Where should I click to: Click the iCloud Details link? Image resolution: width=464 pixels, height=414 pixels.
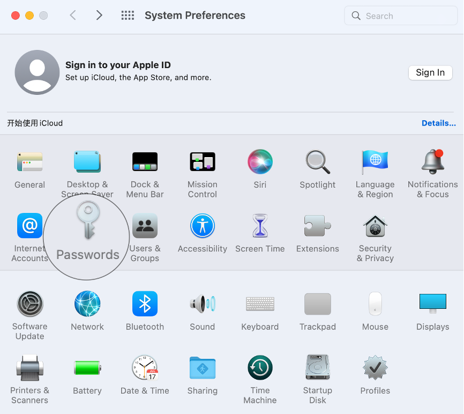pyautogui.click(x=438, y=123)
